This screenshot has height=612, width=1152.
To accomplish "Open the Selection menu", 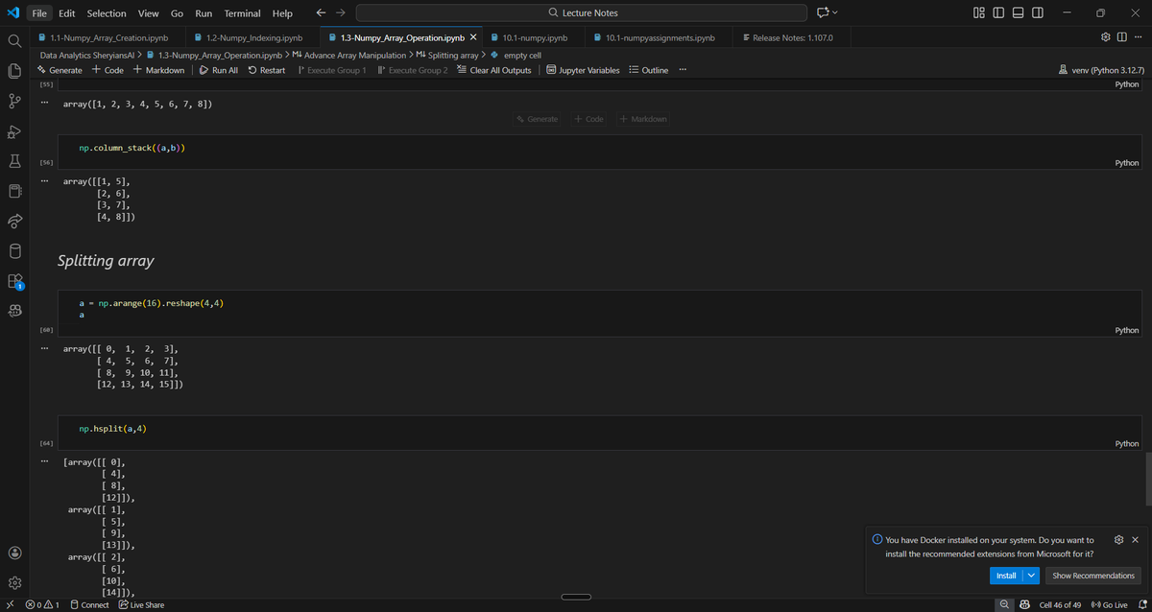I will 107,13.
